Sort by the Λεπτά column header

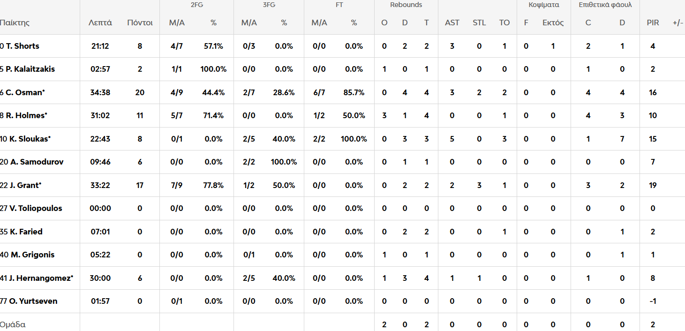[x=100, y=23]
